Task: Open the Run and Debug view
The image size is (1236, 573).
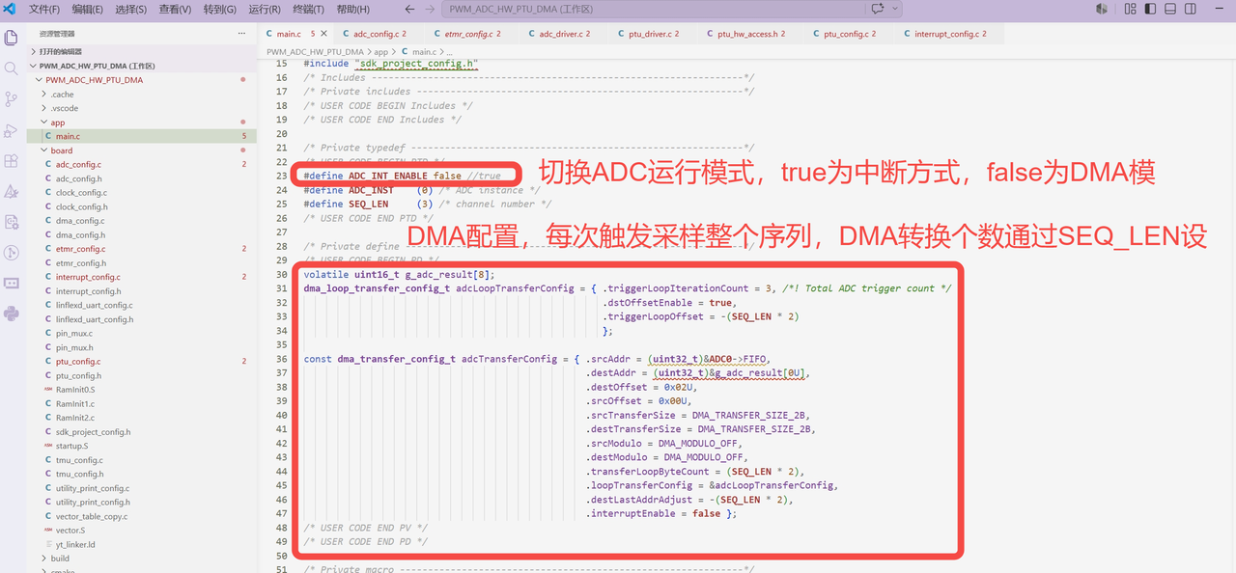Action: pyautogui.click(x=12, y=130)
